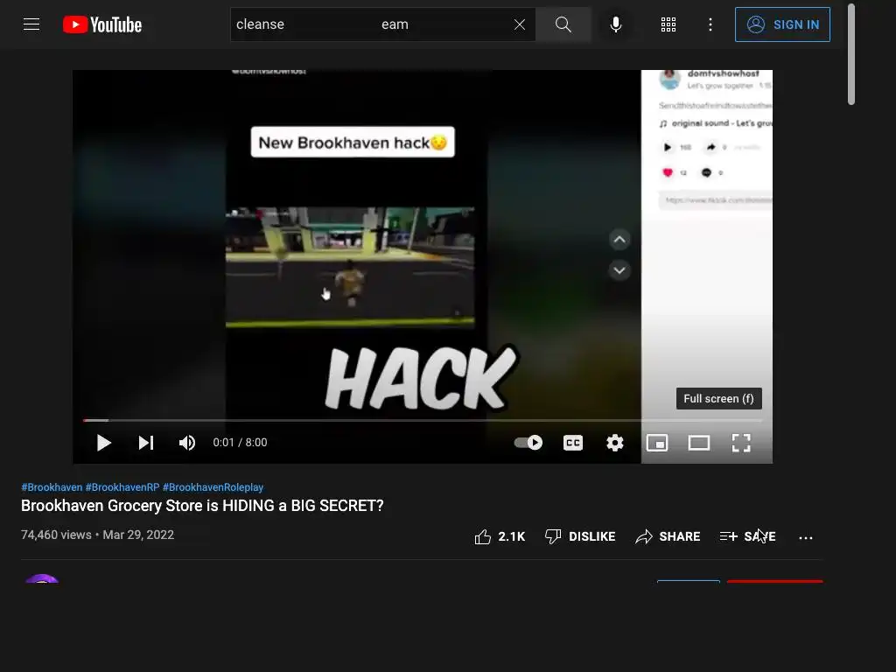Open the top bar settings kebab menu
This screenshot has width=896, height=672.
(710, 24)
